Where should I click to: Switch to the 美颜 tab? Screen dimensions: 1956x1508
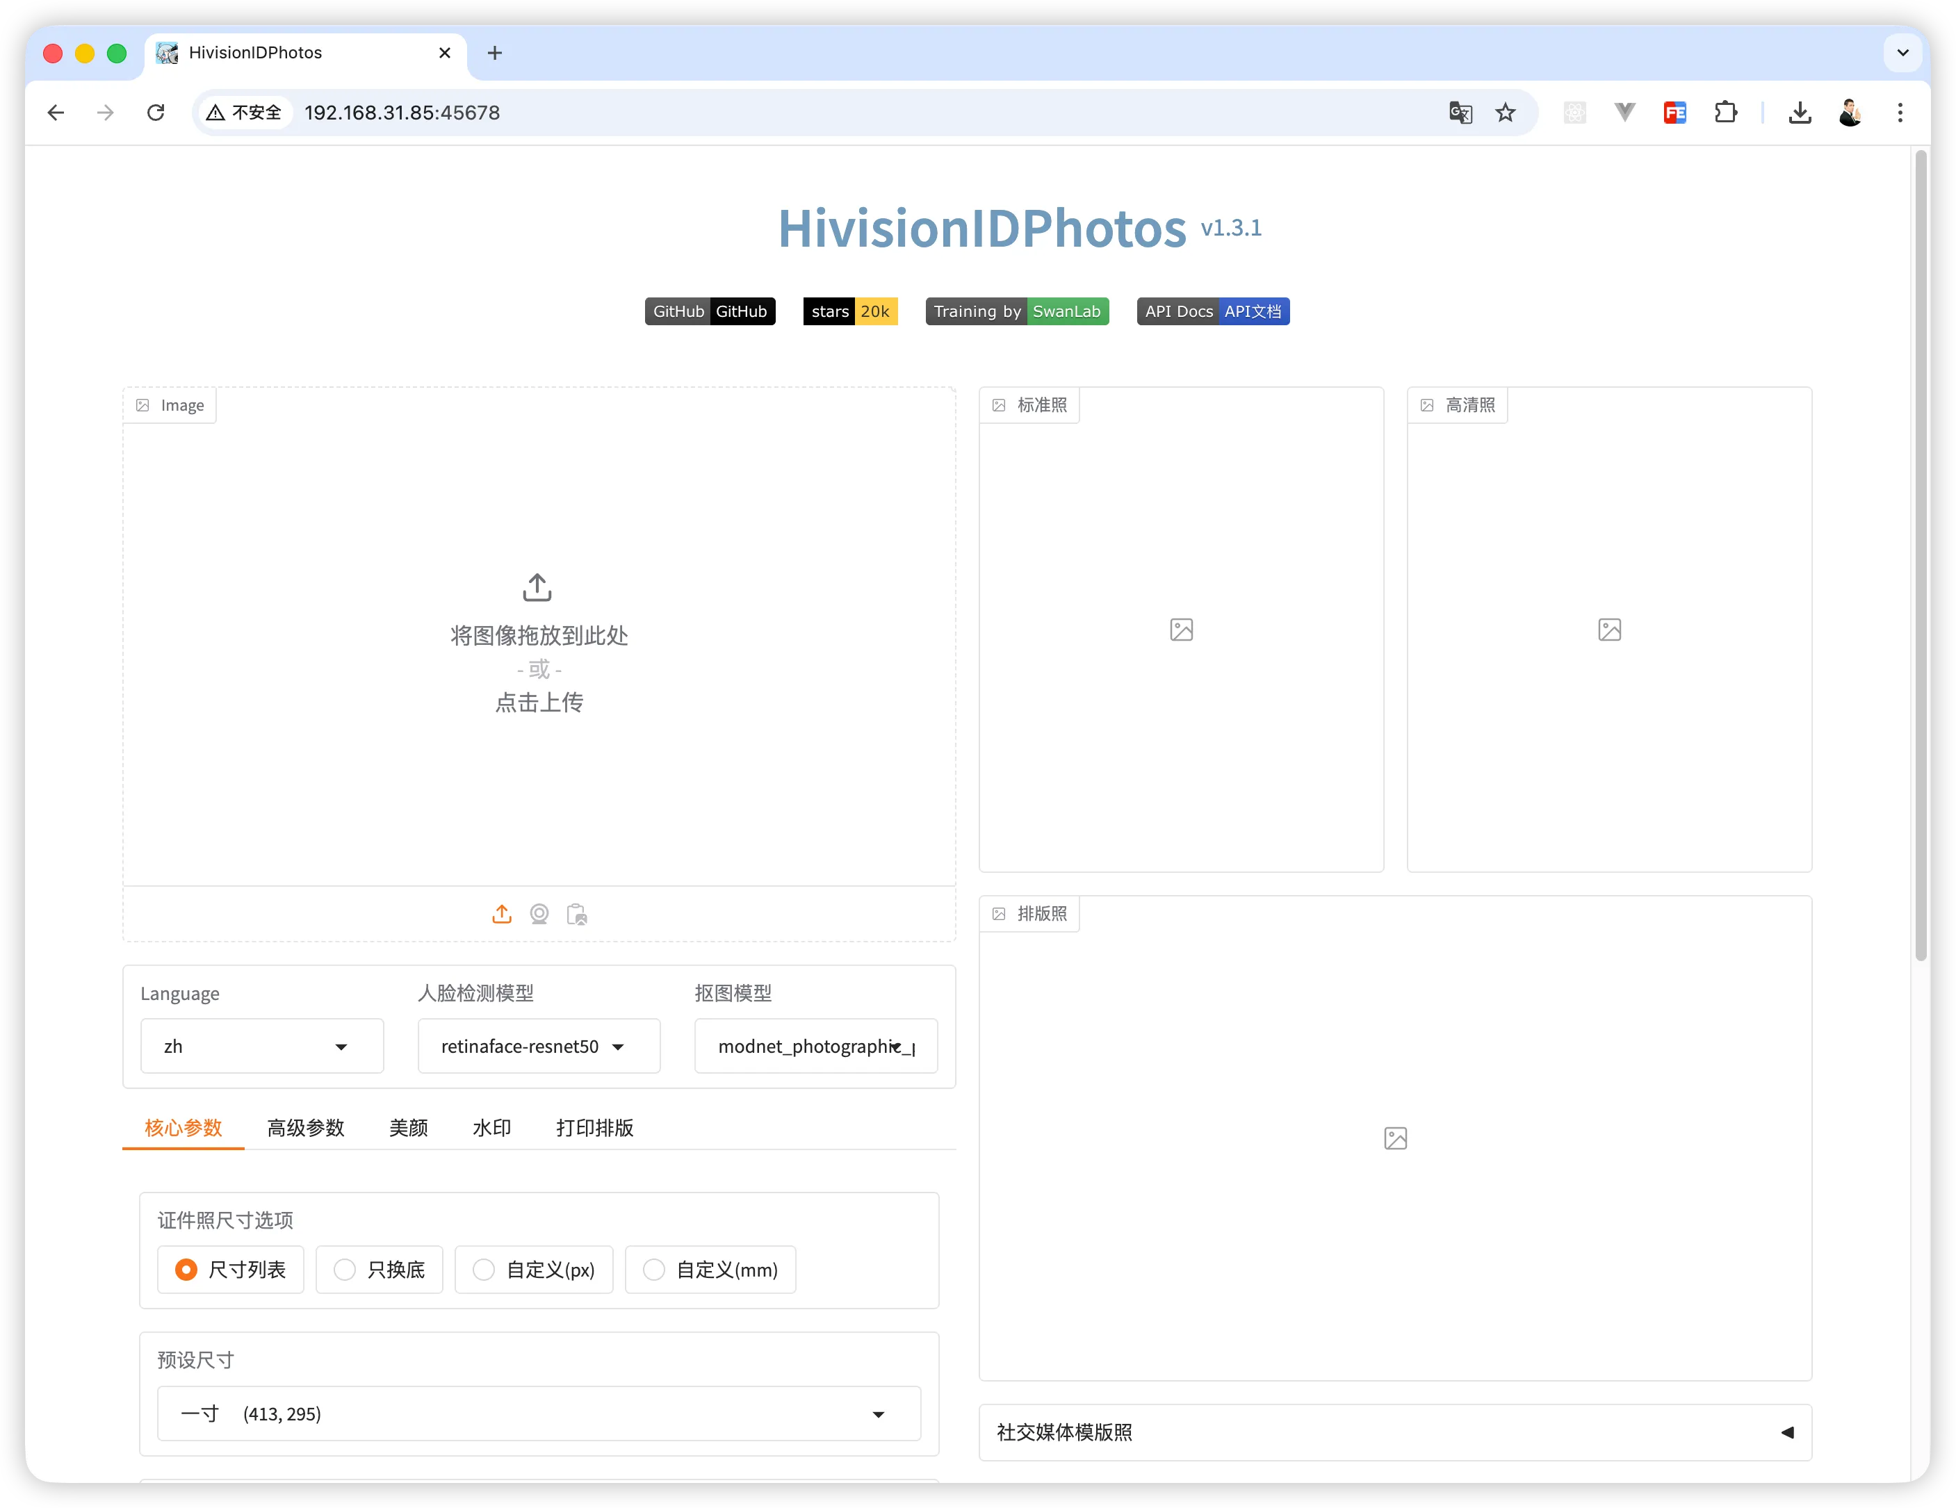(409, 1127)
